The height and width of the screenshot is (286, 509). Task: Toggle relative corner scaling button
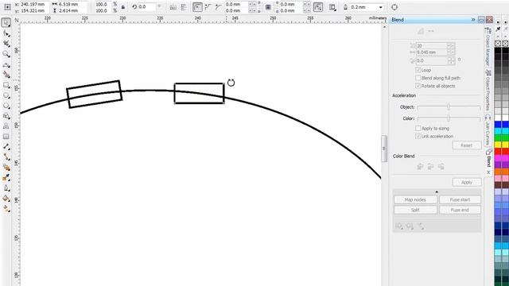[318, 7]
